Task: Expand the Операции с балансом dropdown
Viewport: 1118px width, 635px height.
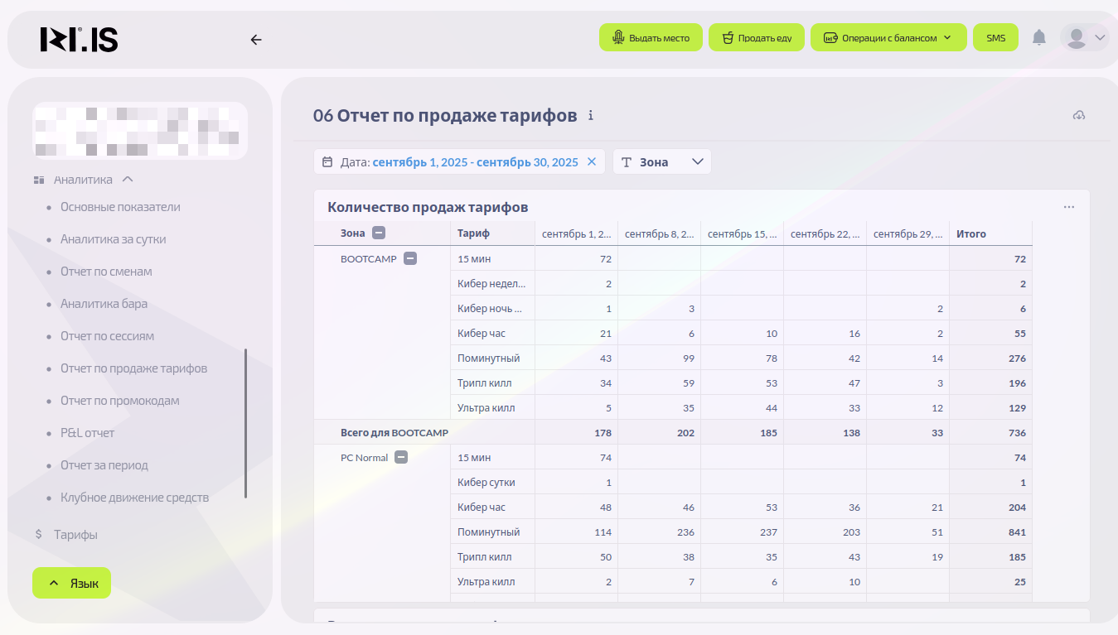Action: (x=888, y=38)
